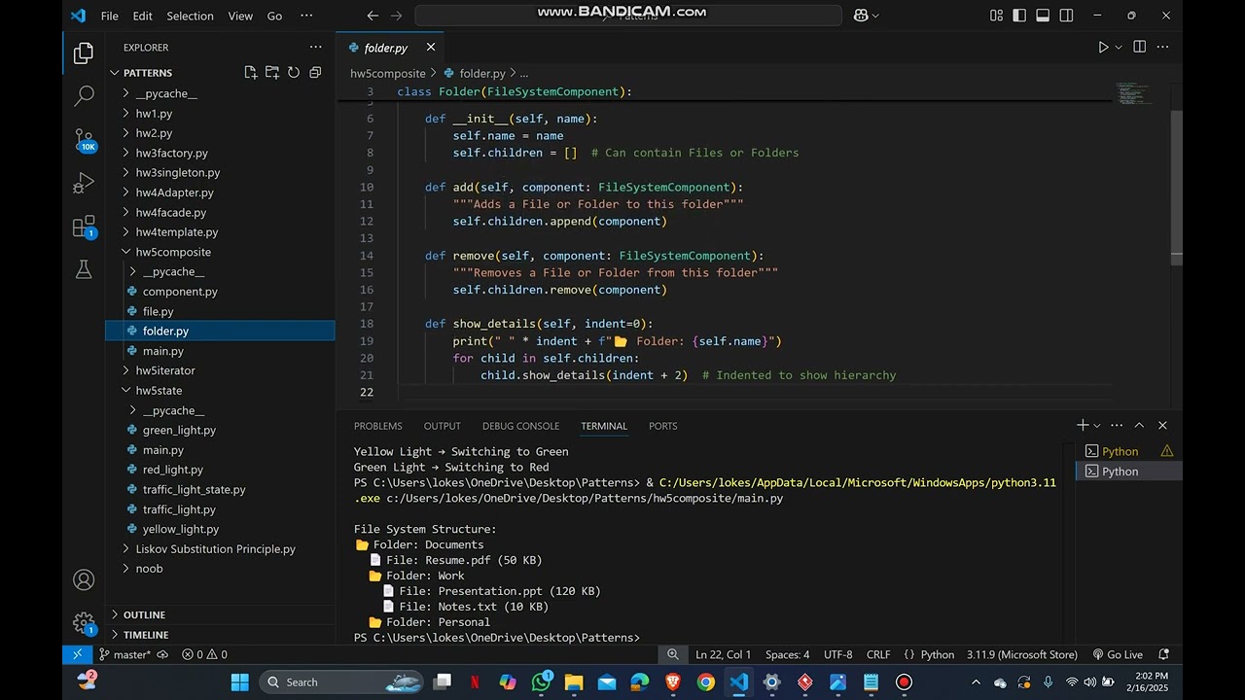Open Copilot chat from the title bar
Image resolution: width=1245 pixels, height=700 pixels.
point(861,16)
